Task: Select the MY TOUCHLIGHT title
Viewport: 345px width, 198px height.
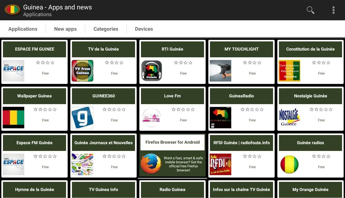Action: point(241,49)
